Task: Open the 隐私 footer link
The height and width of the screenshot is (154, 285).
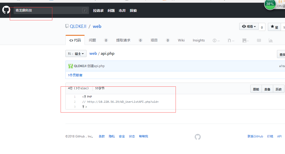Action: tap(112, 136)
